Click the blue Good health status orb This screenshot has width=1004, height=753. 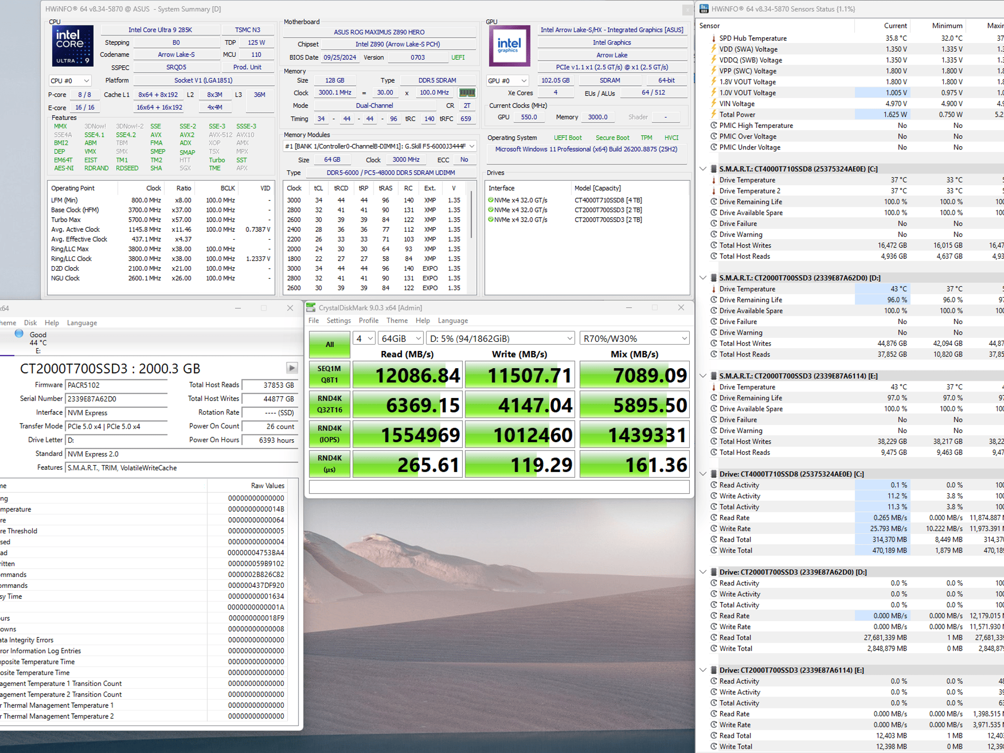tap(19, 333)
